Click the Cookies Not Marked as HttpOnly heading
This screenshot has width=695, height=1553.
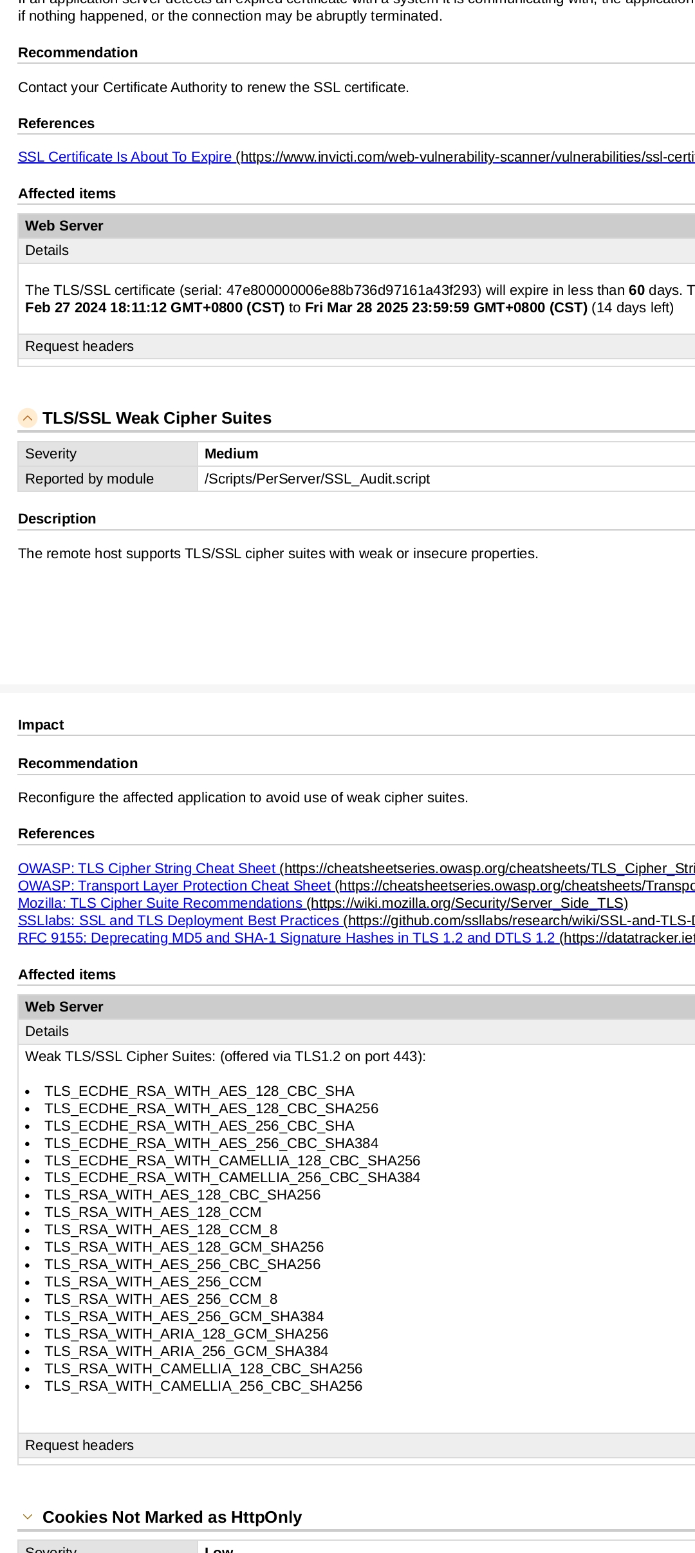pyautogui.click(x=172, y=1518)
